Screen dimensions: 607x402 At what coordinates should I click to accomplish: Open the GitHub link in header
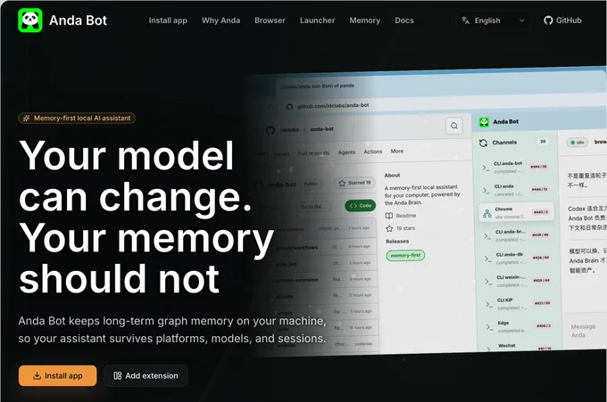[562, 21]
